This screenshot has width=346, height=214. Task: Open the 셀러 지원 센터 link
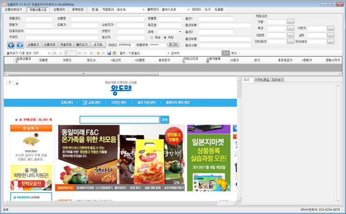pos(146,103)
